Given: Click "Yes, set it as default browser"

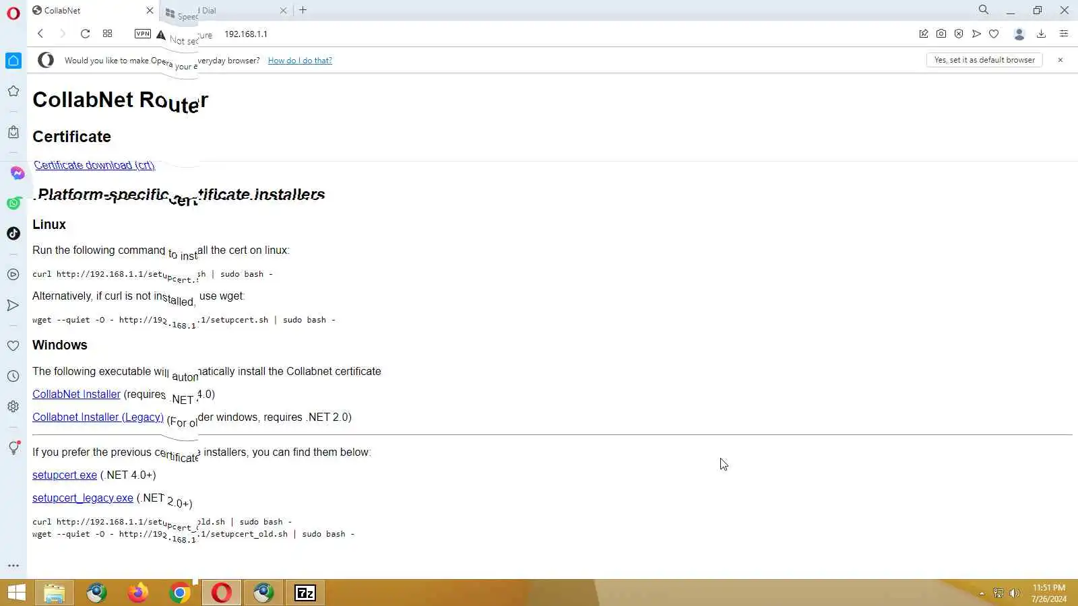Looking at the screenshot, I should tap(984, 60).
